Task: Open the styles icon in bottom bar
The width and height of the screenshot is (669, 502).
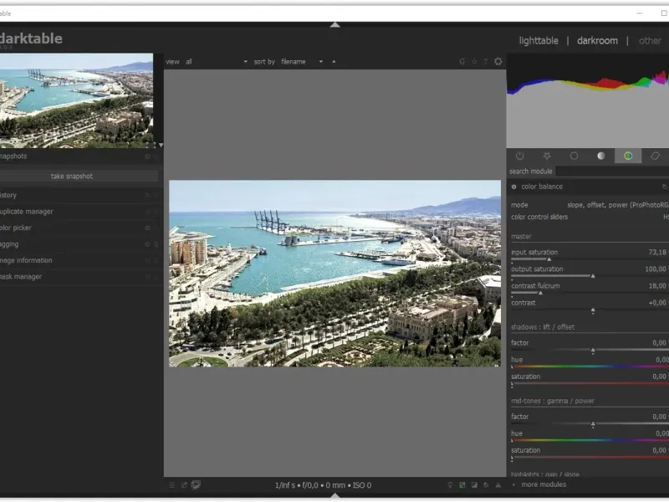Action: pyautogui.click(x=184, y=485)
